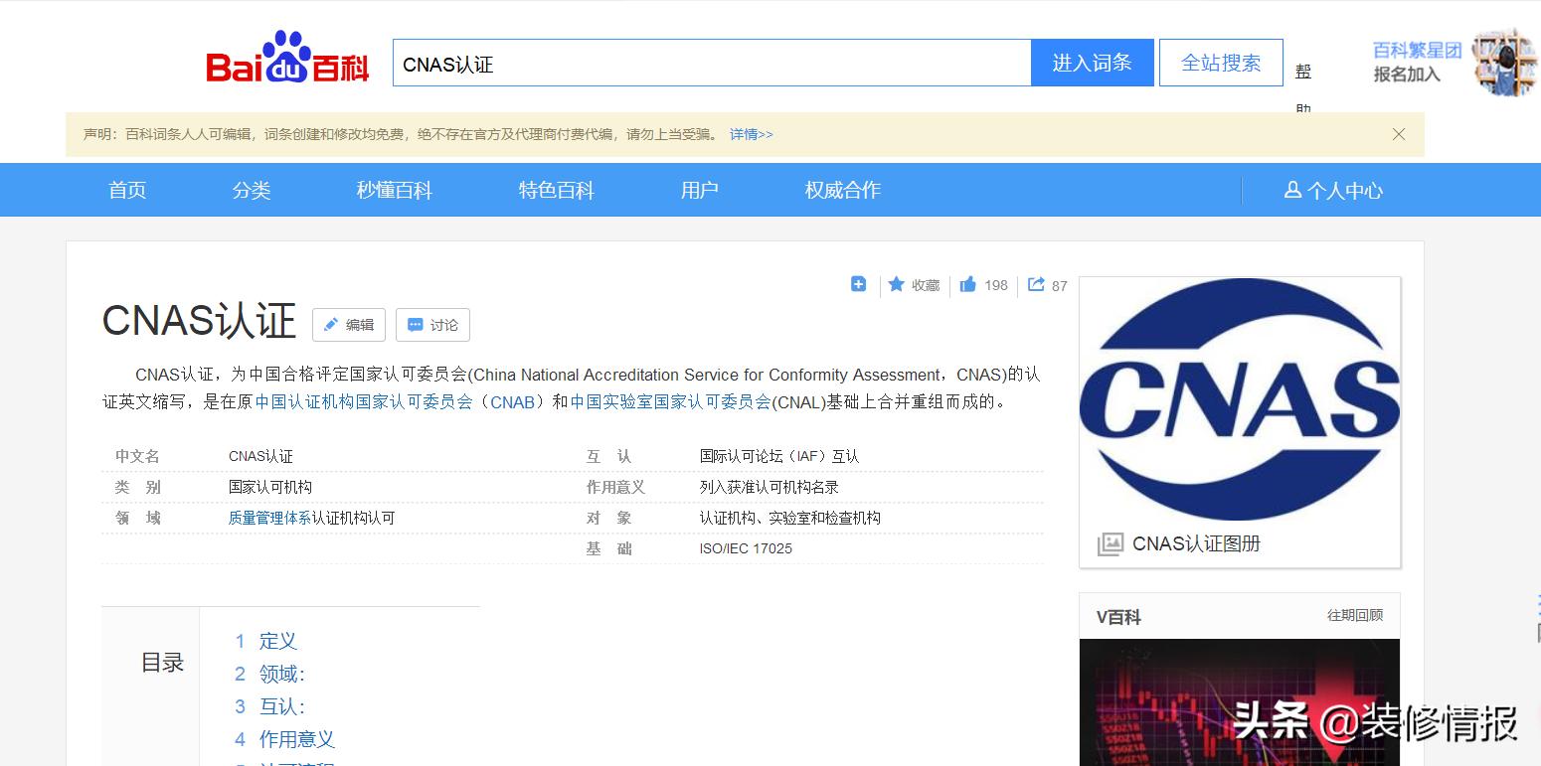Viewport: 1541px width, 766px height.
Task: Click the blue plus add icon
Action: point(859,284)
